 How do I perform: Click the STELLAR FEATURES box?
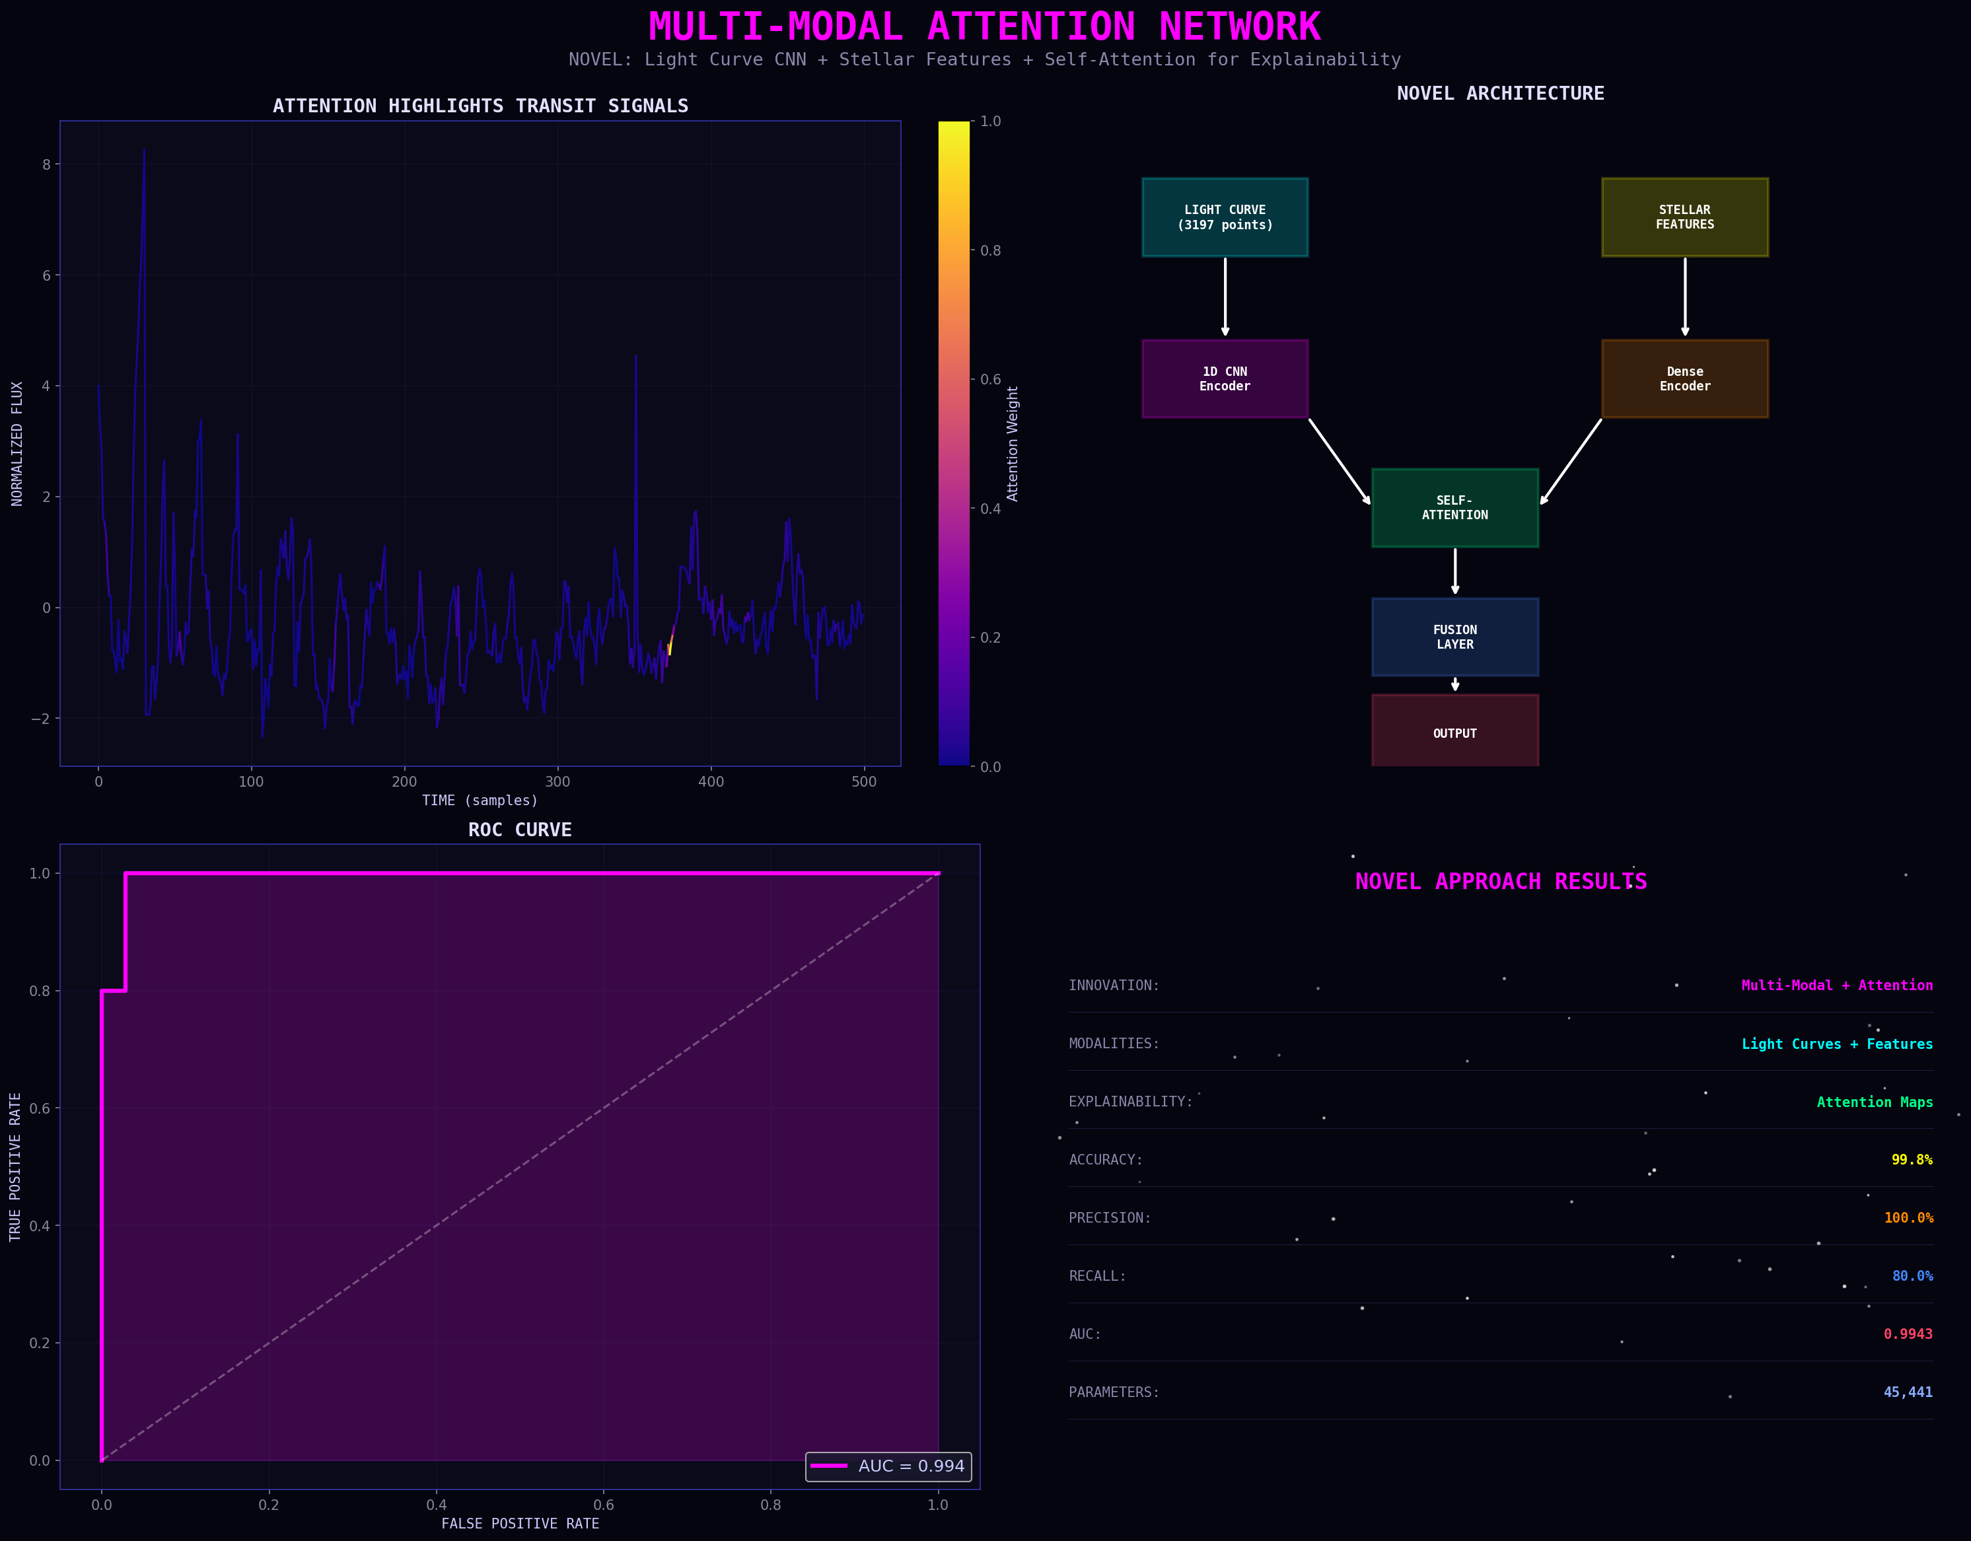pos(1684,217)
